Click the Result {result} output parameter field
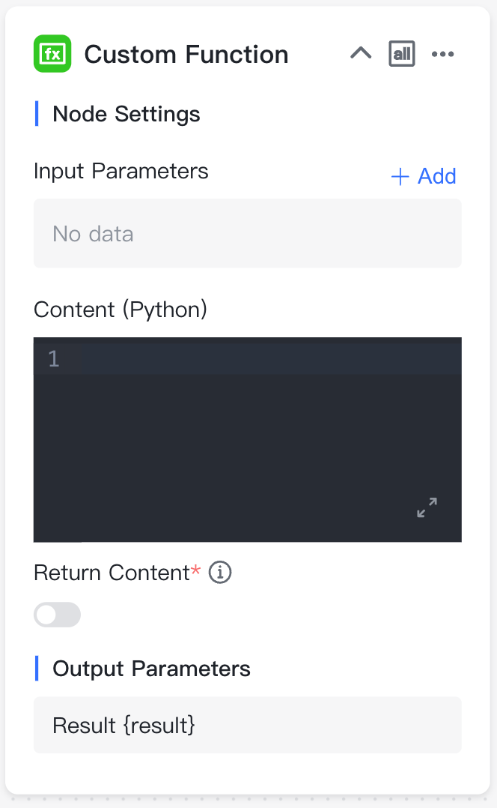The image size is (497, 808). point(248,725)
